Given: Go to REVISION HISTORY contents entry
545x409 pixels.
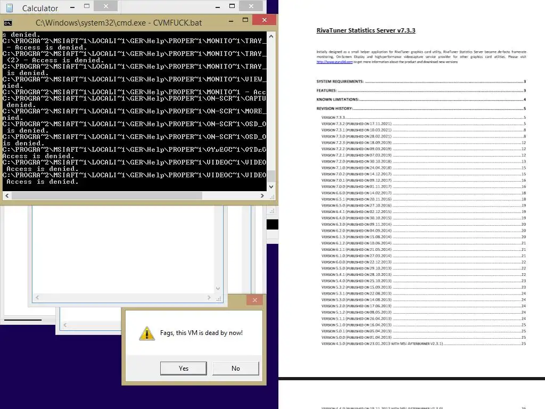Looking at the screenshot, I should tap(421, 109).
